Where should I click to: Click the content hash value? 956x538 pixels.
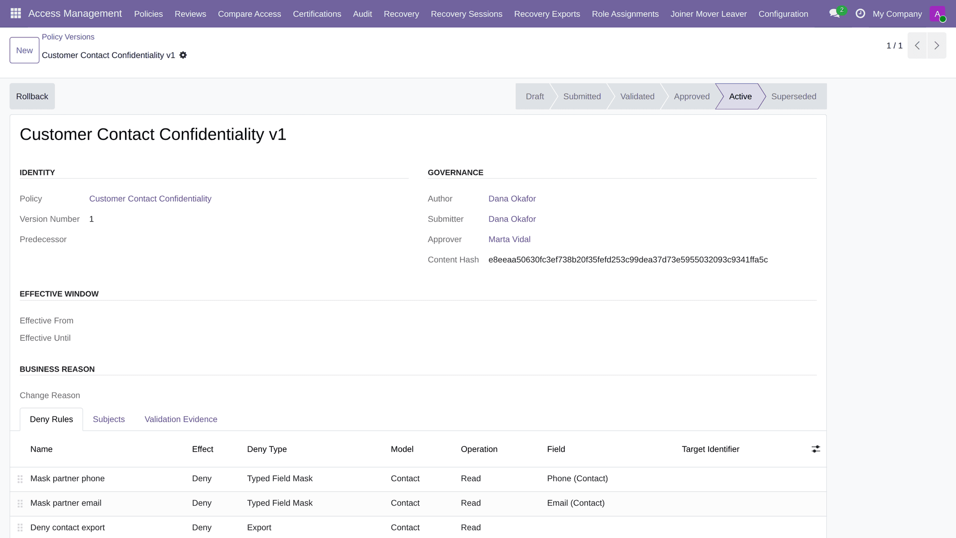click(628, 260)
